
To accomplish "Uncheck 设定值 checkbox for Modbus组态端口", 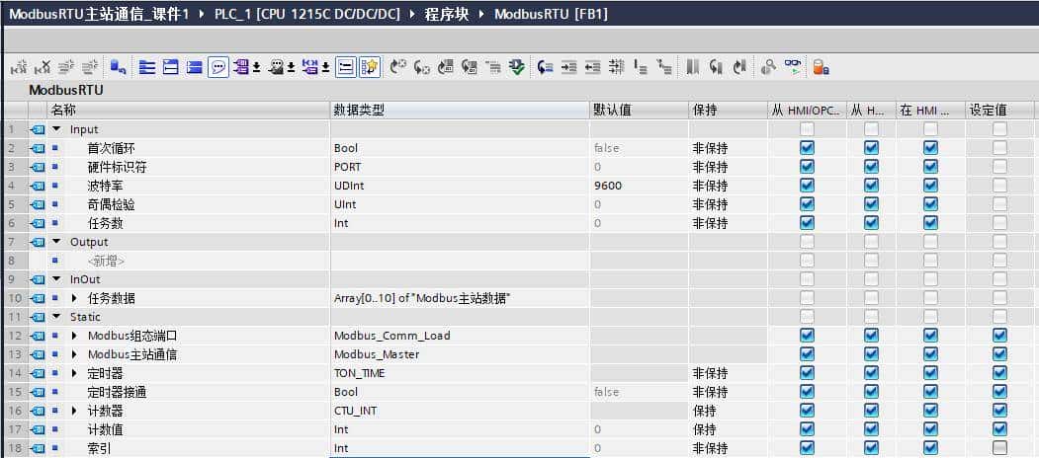I will point(999,336).
